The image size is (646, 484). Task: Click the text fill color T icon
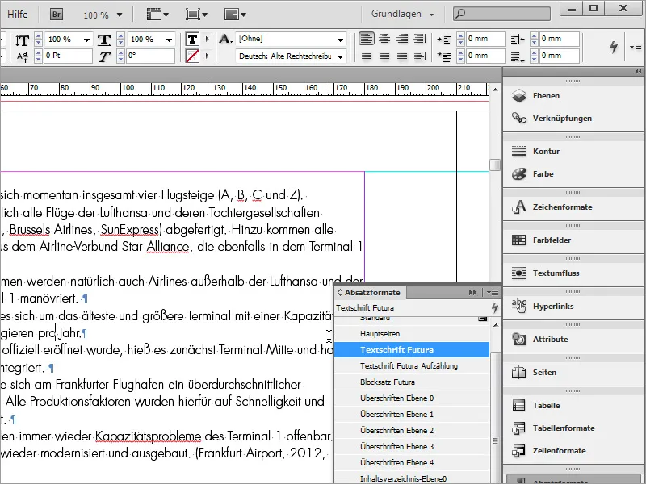point(192,39)
